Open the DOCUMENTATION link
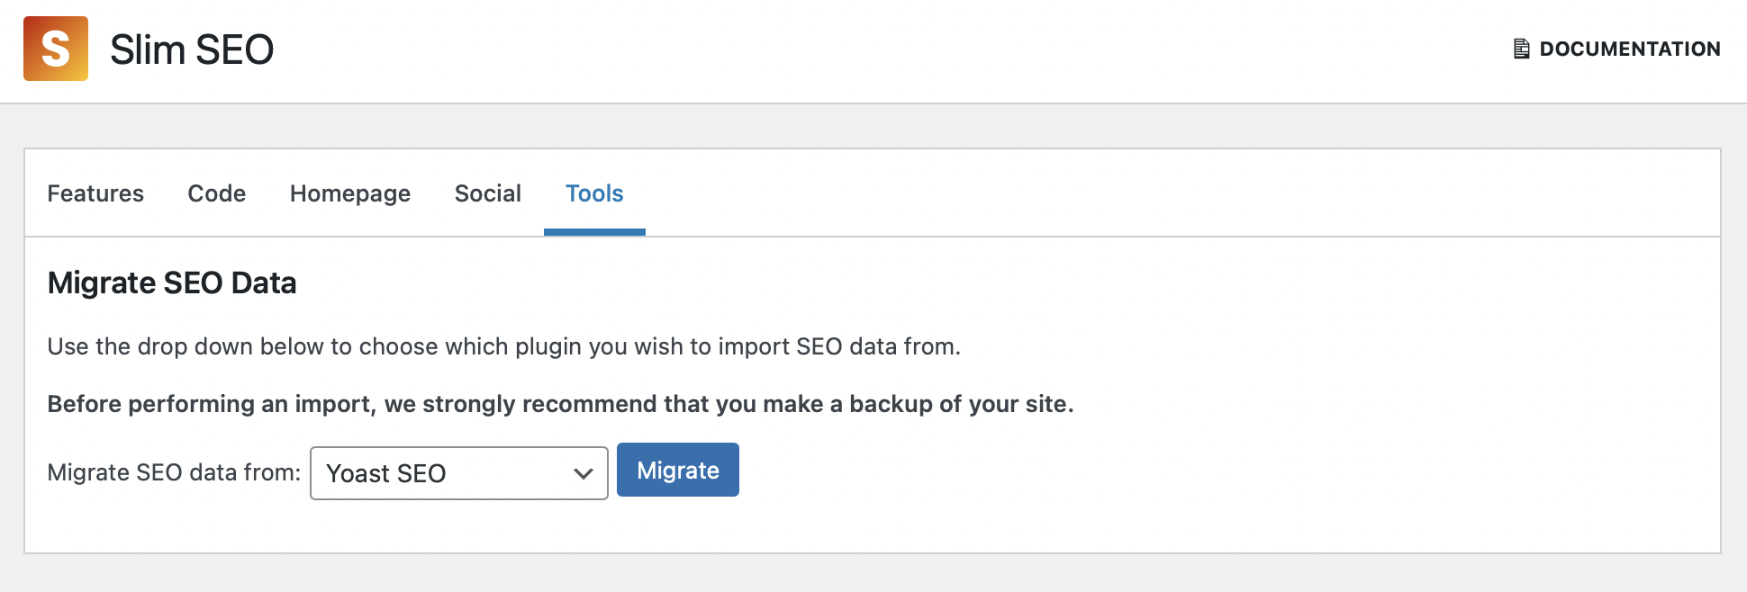The height and width of the screenshot is (592, 1747). [x=1629, y=49]
